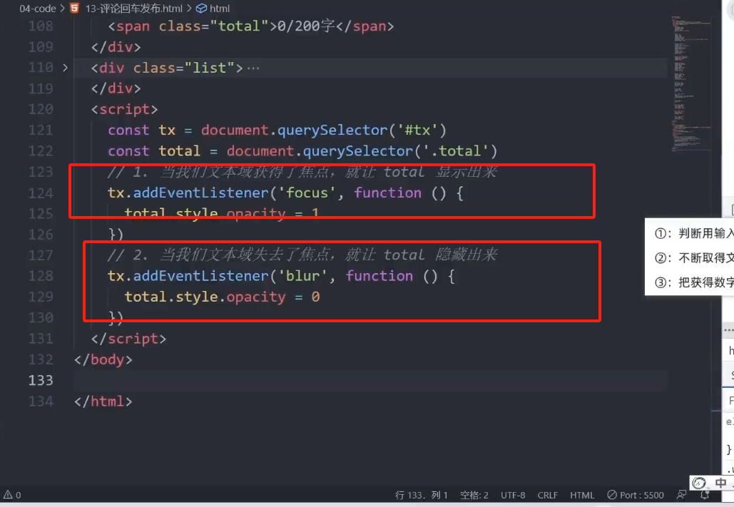The width and height of the screenshot is (734, 507).
Task: Change language mode HTML in status bar
Action: coord(582,495)
